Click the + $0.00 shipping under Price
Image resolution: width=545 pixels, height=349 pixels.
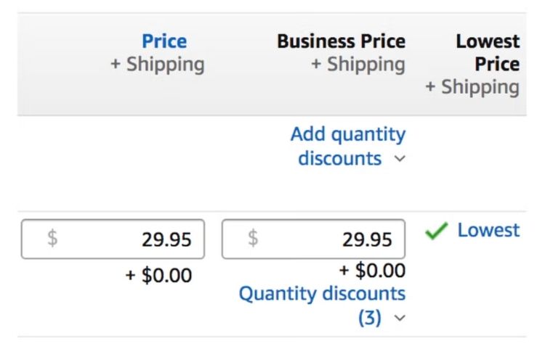tap(158, 276)
